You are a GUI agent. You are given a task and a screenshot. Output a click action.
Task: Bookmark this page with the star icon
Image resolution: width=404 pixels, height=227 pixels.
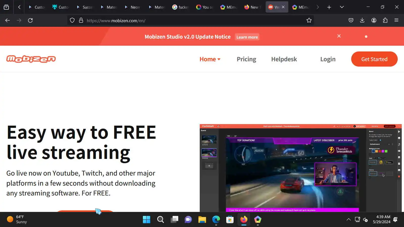[309, 20]
